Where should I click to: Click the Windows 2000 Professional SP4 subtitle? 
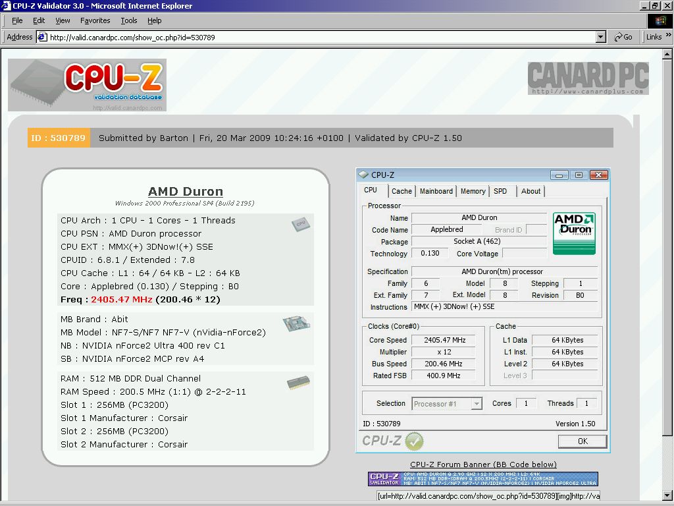click(184, 203)
